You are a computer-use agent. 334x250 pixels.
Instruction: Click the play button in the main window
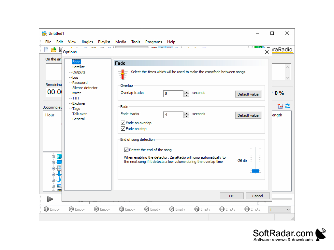click(50, 199)
